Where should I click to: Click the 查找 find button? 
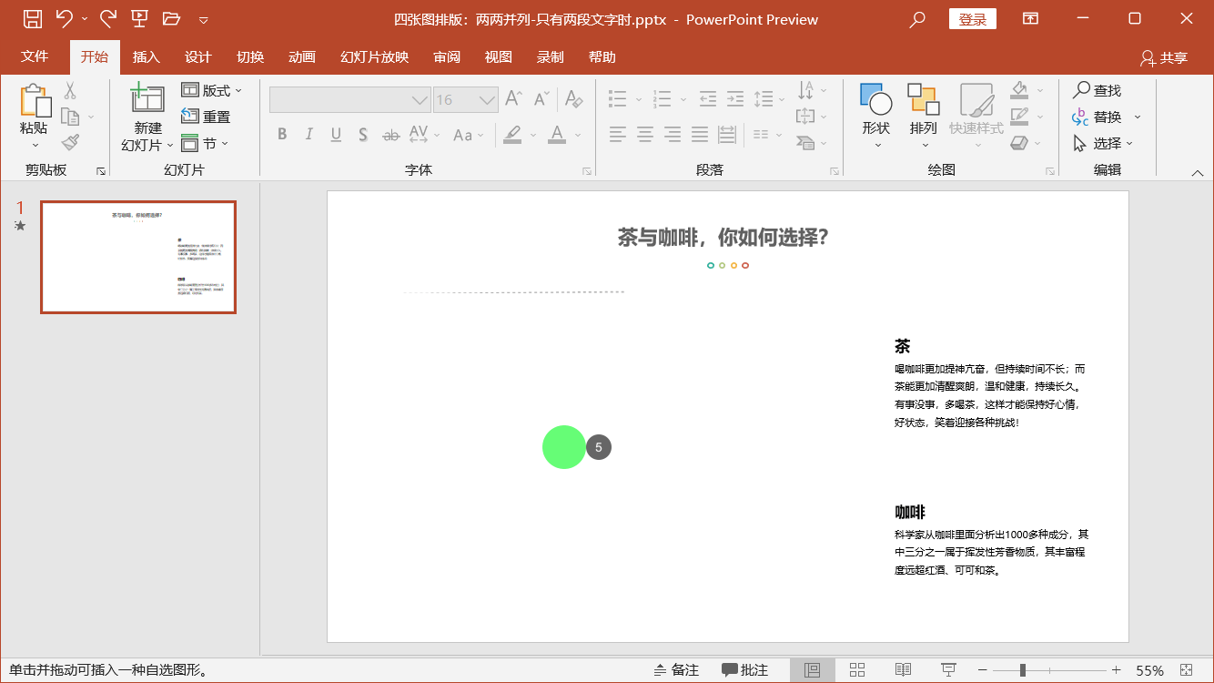coord(1097,90)
